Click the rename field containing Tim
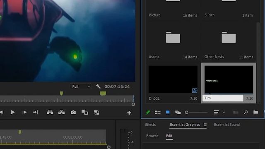 223,98
